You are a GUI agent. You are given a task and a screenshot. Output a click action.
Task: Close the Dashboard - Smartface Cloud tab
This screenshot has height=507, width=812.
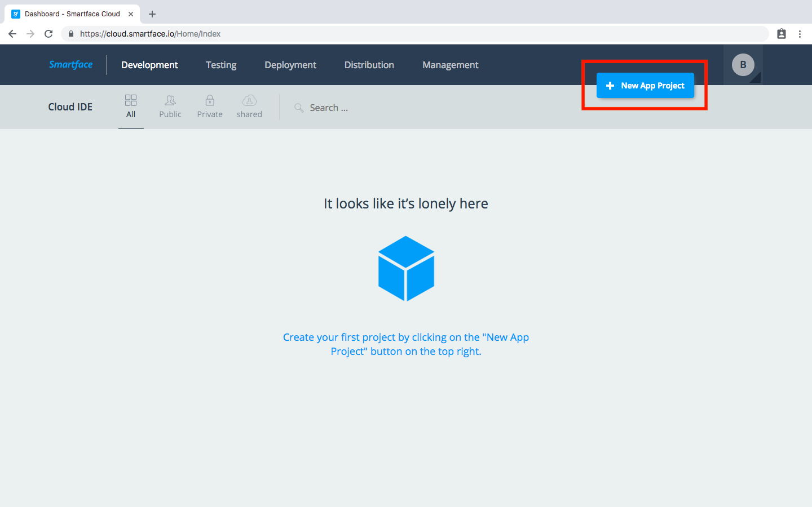pyautogui.click(x=131, y=14)
